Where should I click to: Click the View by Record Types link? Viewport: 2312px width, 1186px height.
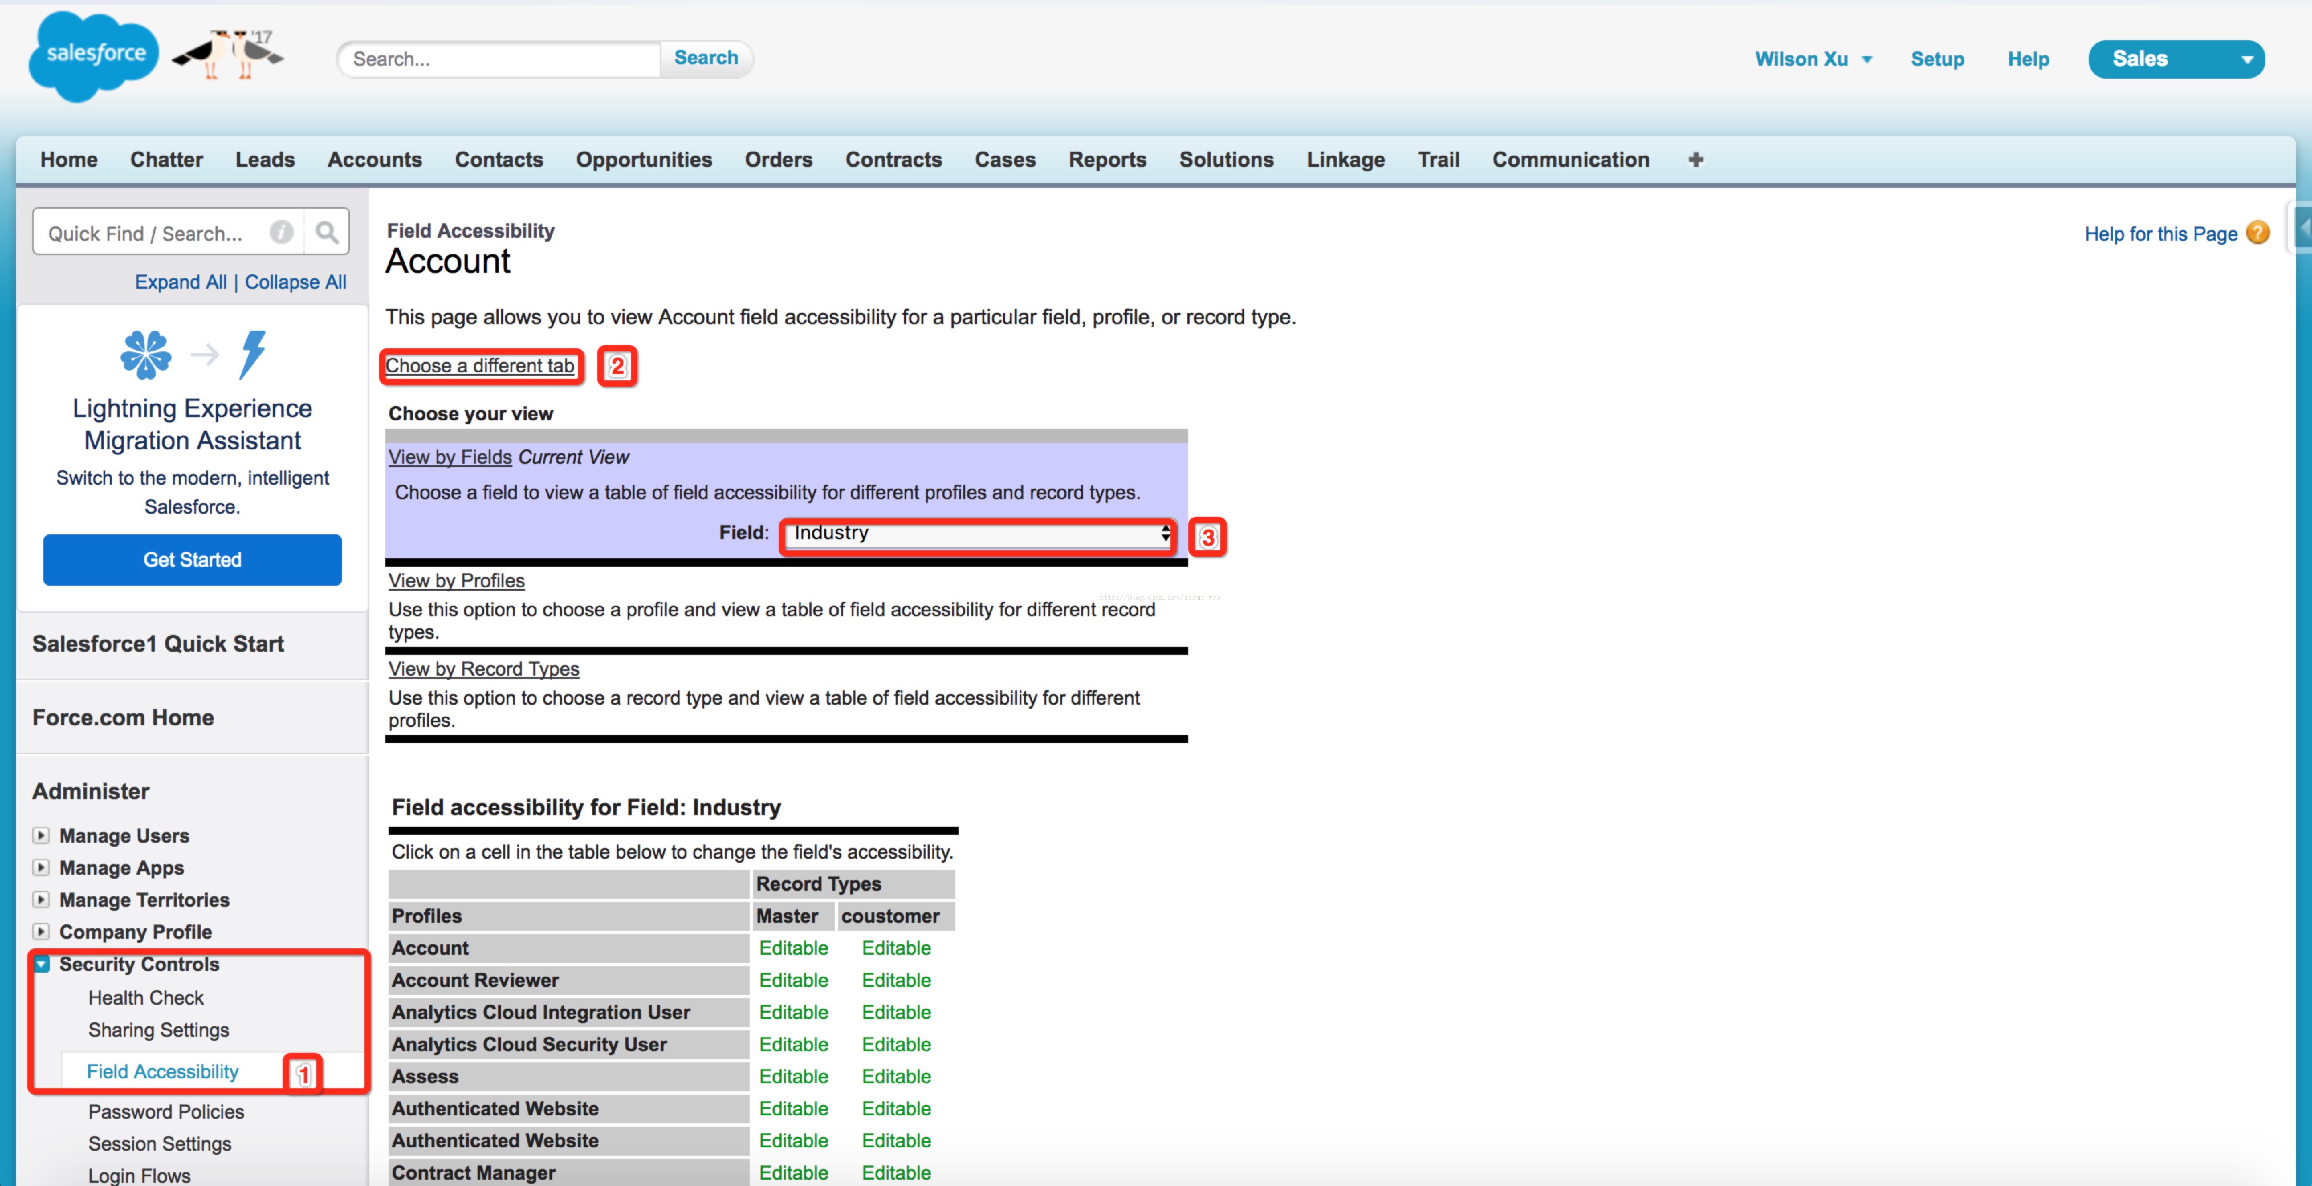click(x=484, y=669)
